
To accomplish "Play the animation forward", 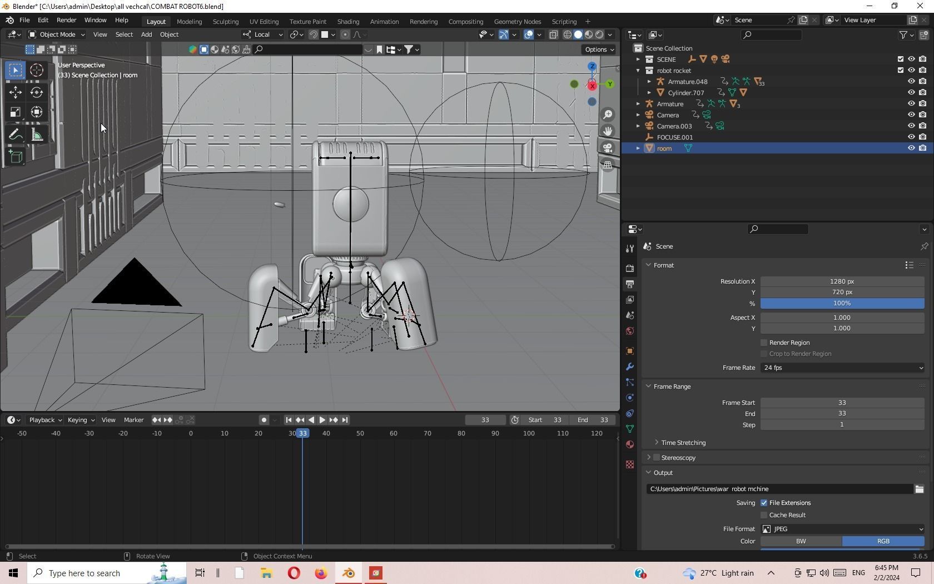I will [x=322, y=420].
